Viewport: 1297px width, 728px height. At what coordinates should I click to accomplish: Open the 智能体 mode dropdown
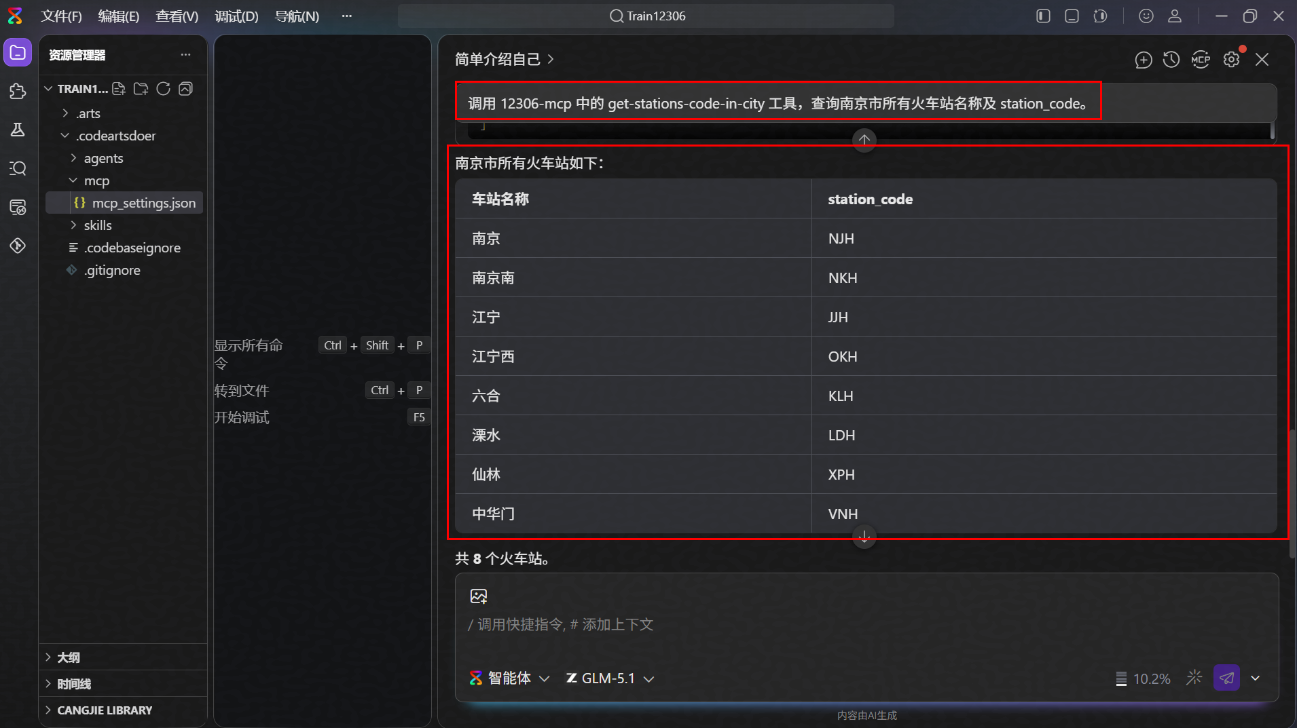509,678
